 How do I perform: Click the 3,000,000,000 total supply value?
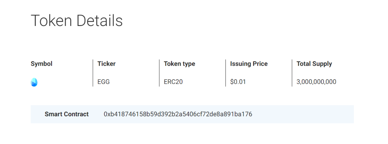tap(316, 82)
